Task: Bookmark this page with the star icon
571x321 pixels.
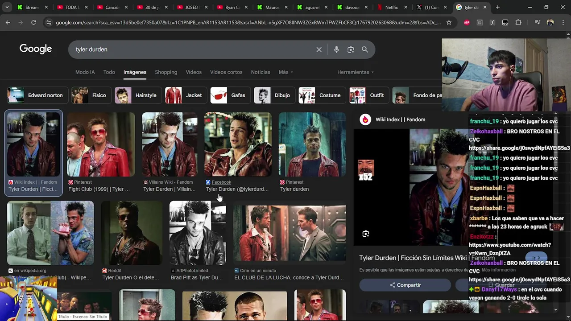Action: [449, 22]
